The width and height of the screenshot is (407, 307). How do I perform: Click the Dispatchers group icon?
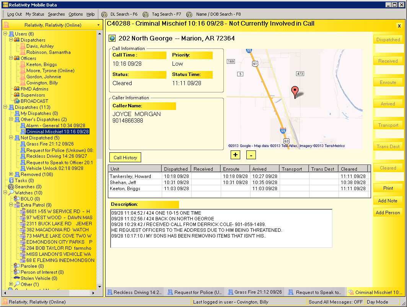[17, 40]
